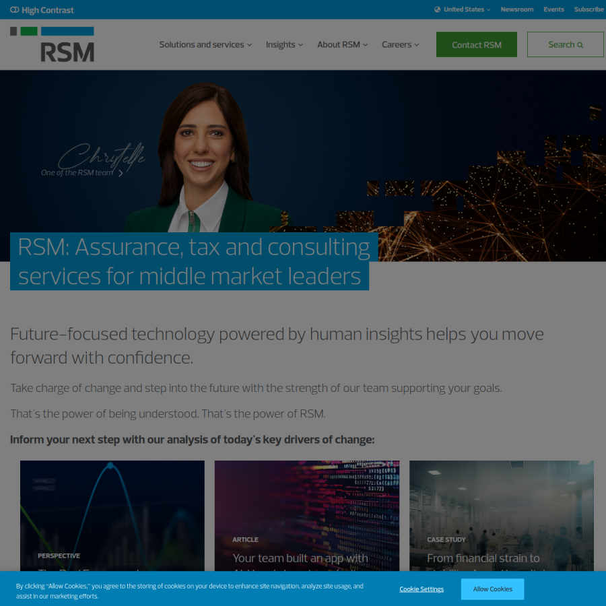606x606 pixels.
Task: Open the Case Study card 'From financial strain'
Action: [501, 516]
